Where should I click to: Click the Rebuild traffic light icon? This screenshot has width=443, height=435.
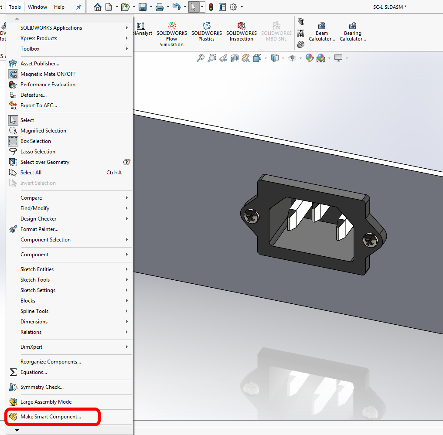(x=211, y=7)
